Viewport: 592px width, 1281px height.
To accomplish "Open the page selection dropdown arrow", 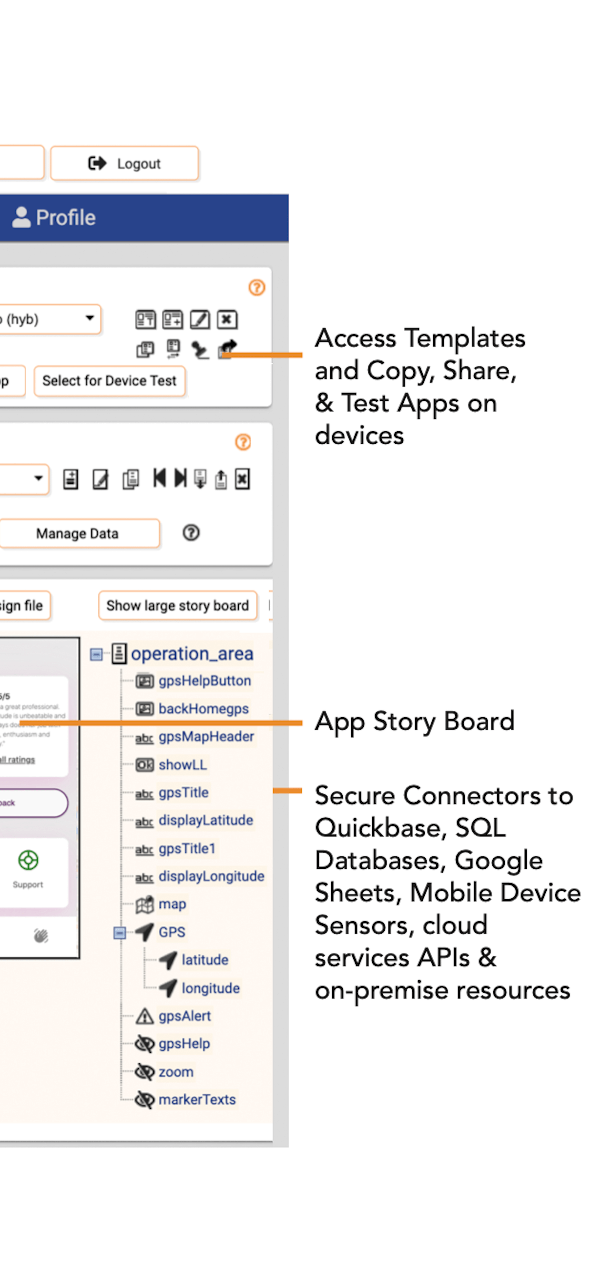I will point(38,478).
